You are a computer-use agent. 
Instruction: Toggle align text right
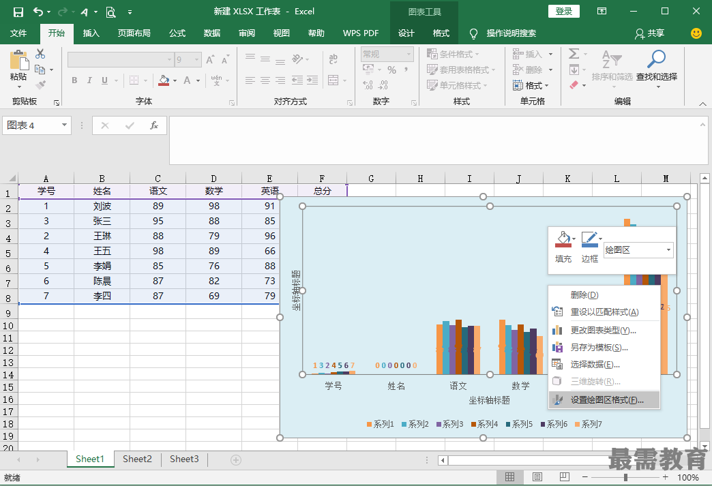[280, 80]
